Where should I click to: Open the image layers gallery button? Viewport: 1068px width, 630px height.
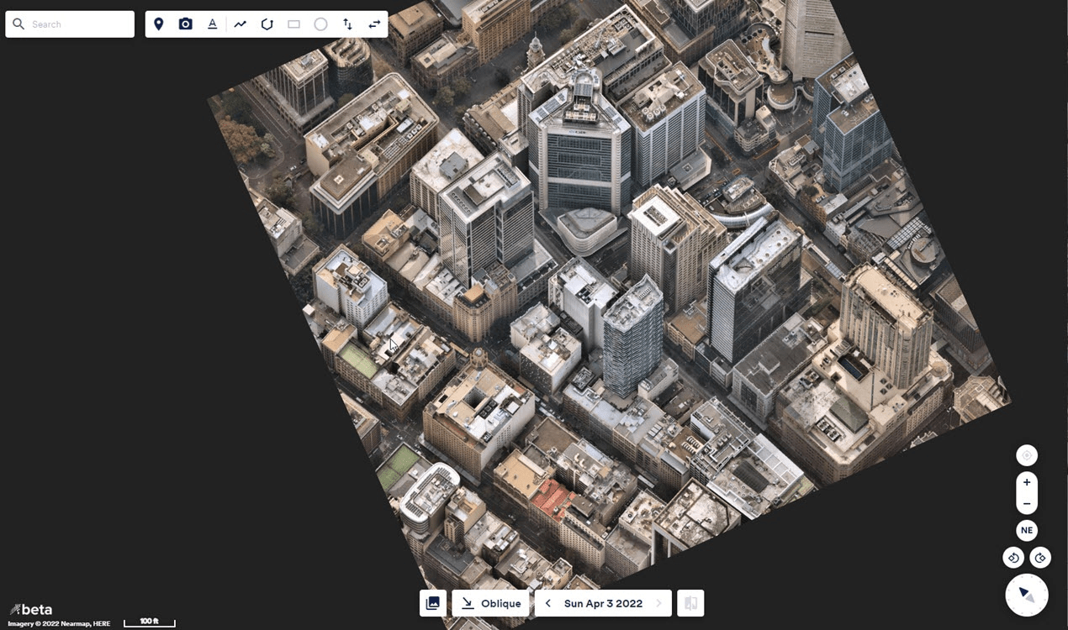433,603
